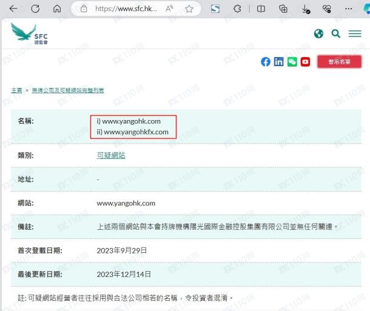
Task: Open browser collections
Action: pyautogui.click(x=283, y=9)
